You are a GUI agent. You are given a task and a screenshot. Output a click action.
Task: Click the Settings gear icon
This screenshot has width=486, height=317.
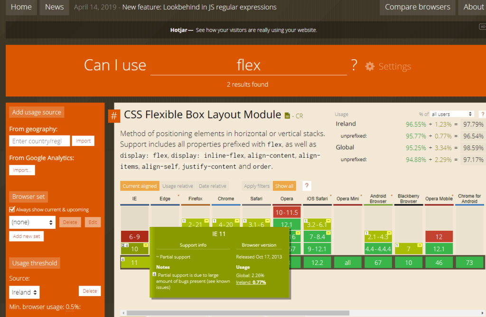(370, 66)
